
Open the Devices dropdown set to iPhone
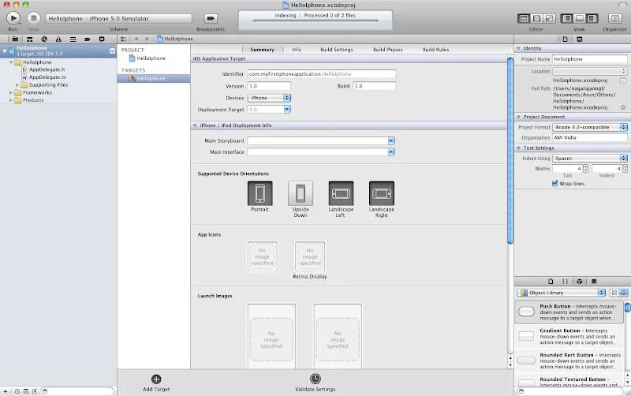(x=269, y=98)
